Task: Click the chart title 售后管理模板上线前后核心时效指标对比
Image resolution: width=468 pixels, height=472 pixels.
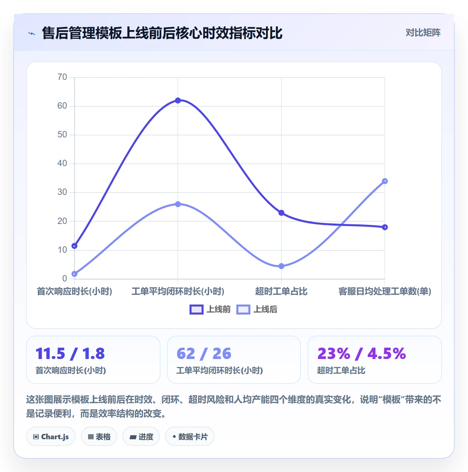Action: (x=162, y=33)
